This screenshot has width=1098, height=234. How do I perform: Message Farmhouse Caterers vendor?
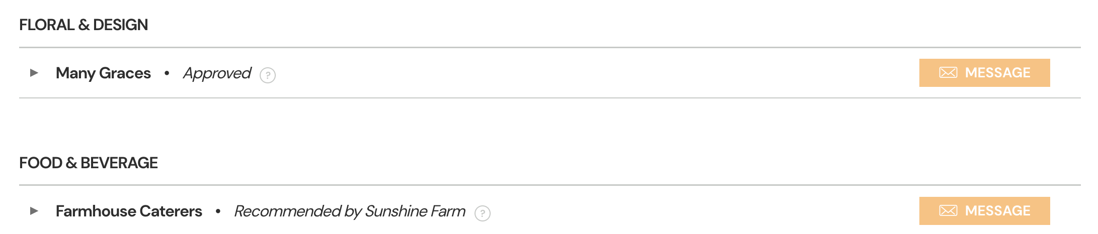(x=984, y=211)
